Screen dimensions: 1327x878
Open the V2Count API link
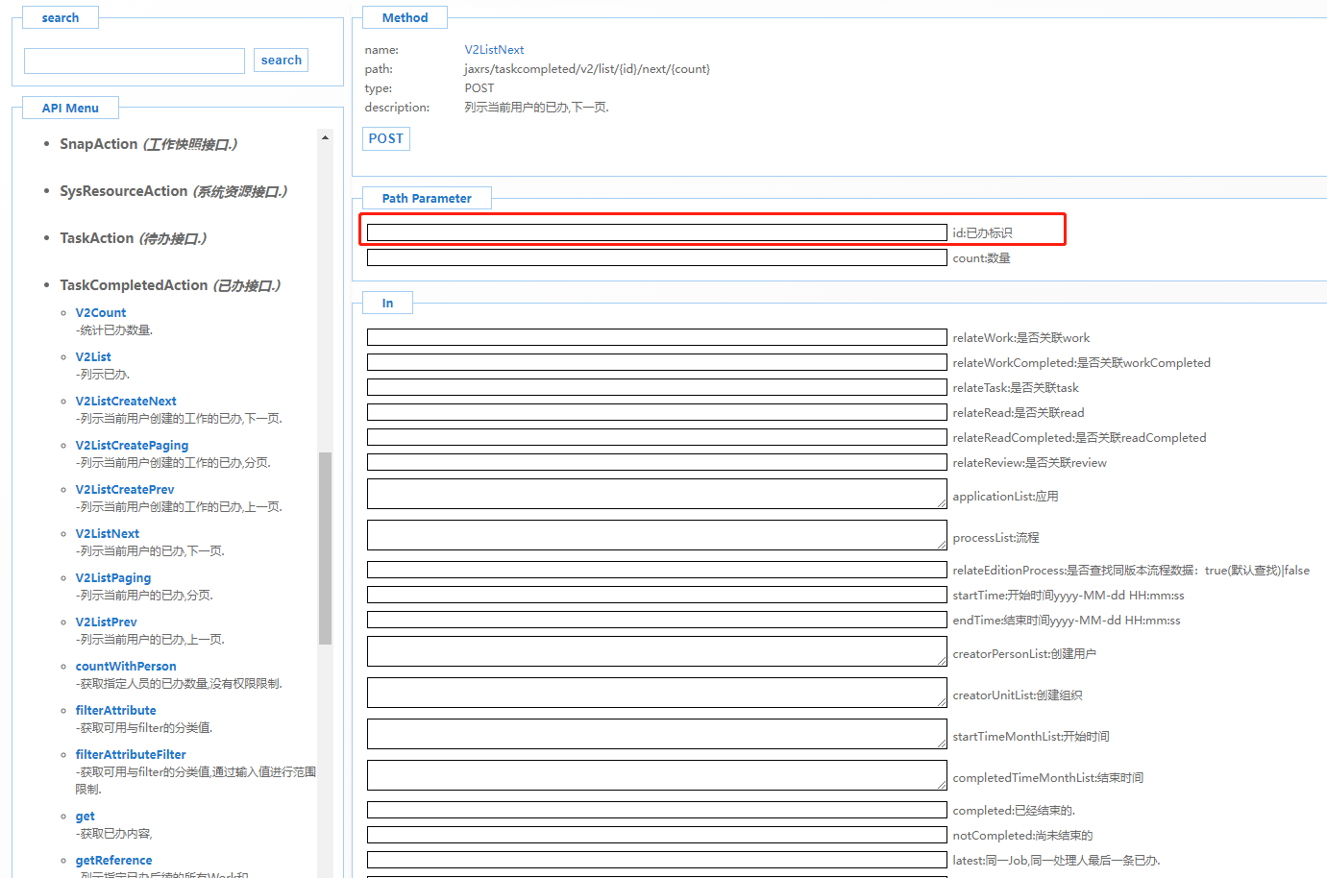click(x=101, y=313)
